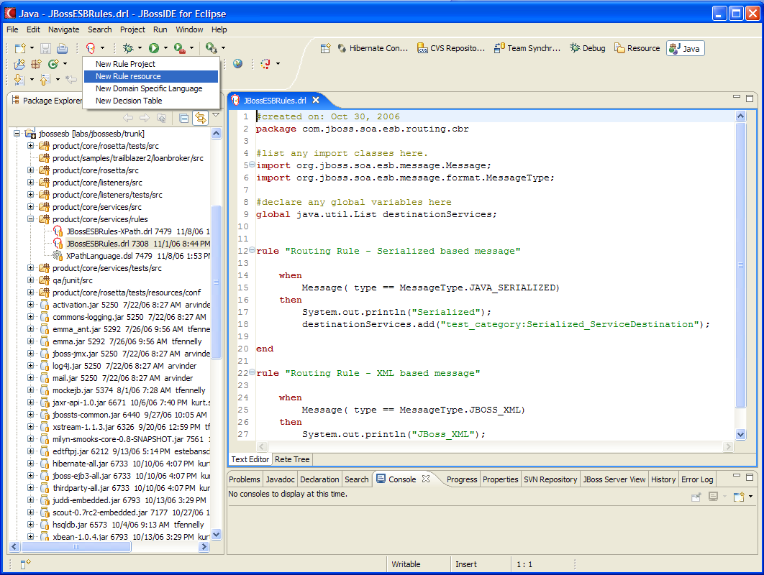
Task: Switch to the Rete Tree tab
Action: (292, 459)
